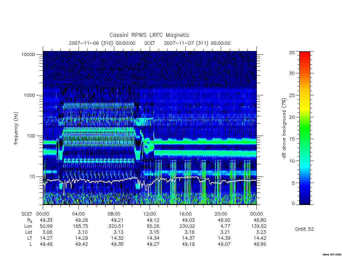The width and height of the screenshot is (342, 256).
Task: Click the 12:00 SCET time label
Action: pos(150,214)
